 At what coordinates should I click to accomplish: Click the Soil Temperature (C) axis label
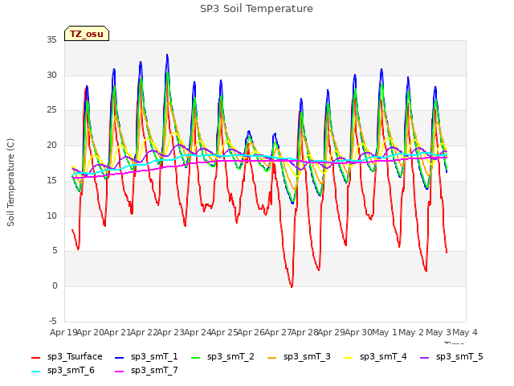coord(10,183)
